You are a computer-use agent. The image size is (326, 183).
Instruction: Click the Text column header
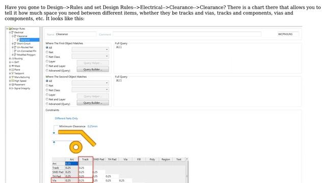pyautogui.click(x=179, y=159)
